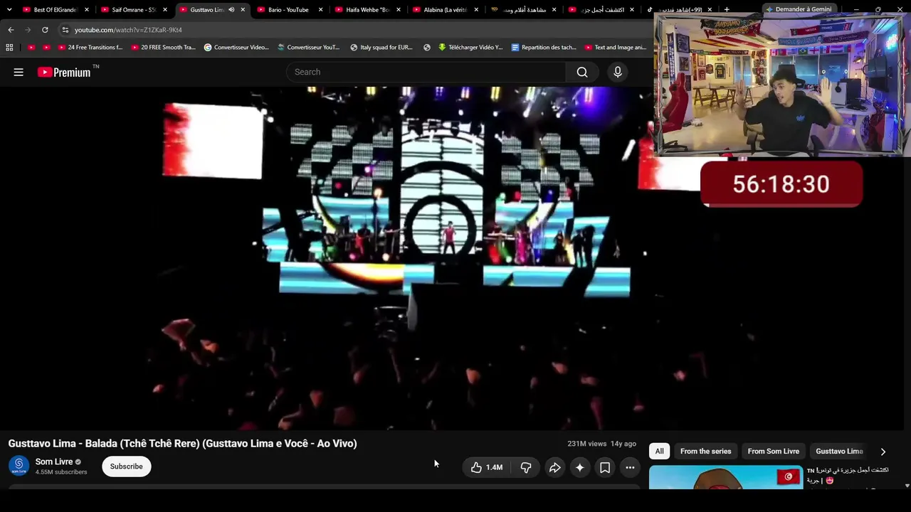Open Som Livre channel name link

54,462
